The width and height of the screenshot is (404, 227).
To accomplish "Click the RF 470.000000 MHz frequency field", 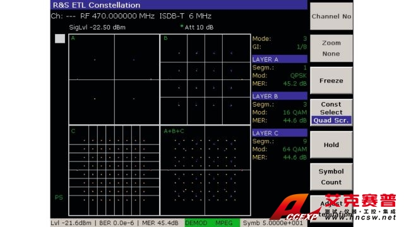I will click(117, 16).
